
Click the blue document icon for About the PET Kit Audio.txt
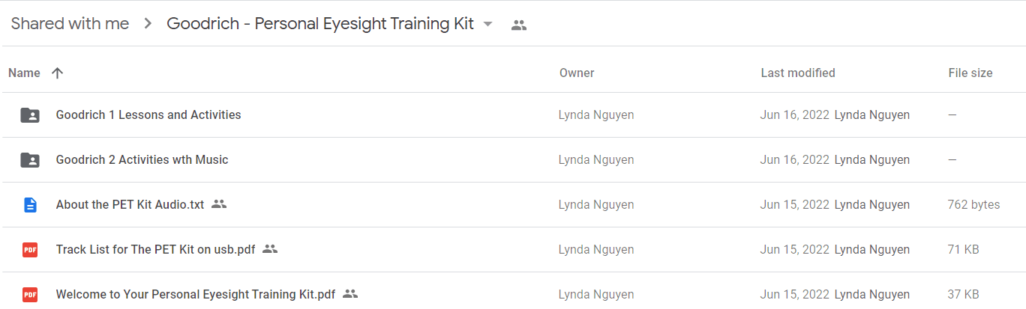30,205
